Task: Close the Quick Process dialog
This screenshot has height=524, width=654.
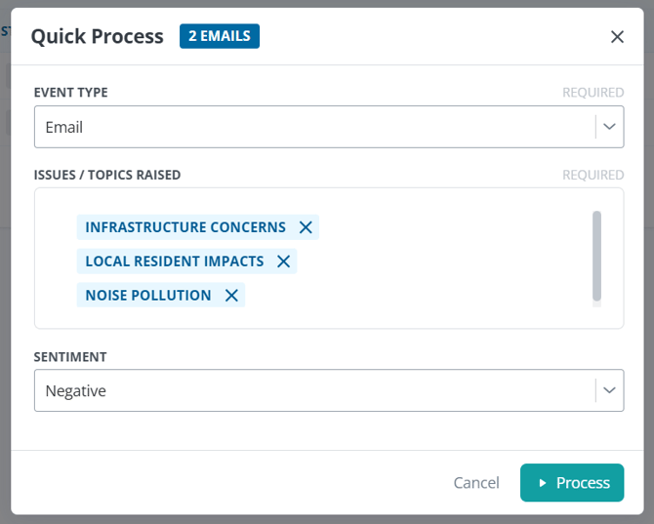Action: pos(617,37)
